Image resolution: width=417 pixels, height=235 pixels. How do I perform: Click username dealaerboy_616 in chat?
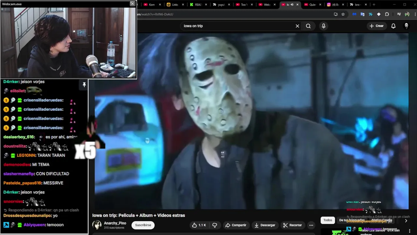pos(19,137)
